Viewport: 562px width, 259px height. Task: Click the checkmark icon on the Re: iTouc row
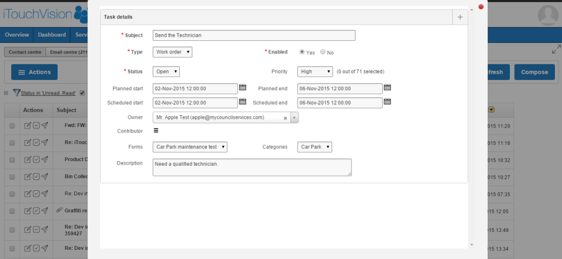36,142
